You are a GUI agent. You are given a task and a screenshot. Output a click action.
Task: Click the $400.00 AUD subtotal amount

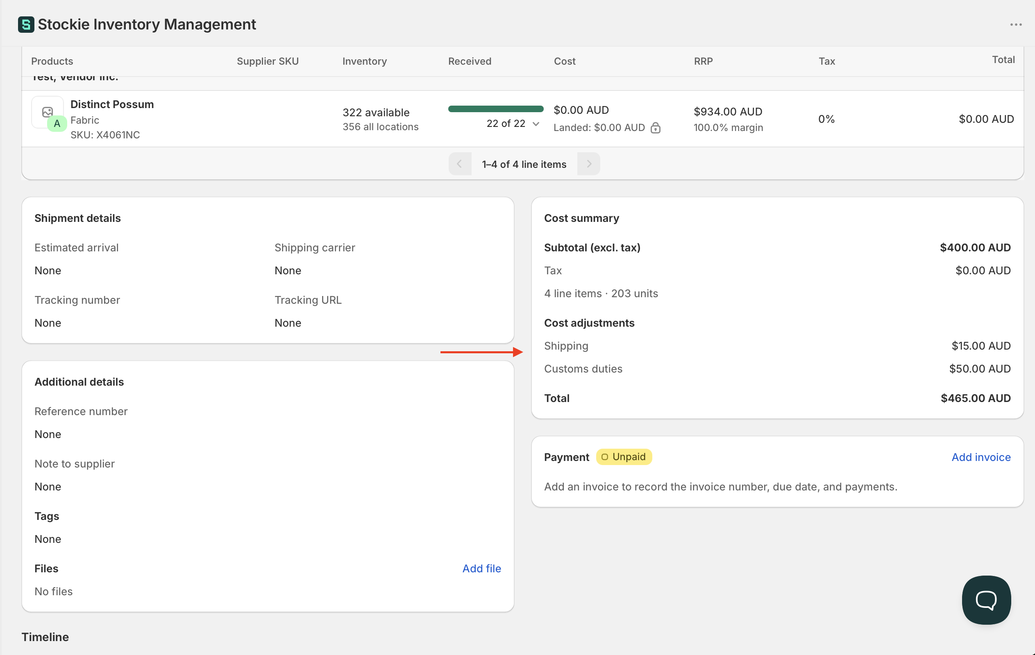[975, 247]
